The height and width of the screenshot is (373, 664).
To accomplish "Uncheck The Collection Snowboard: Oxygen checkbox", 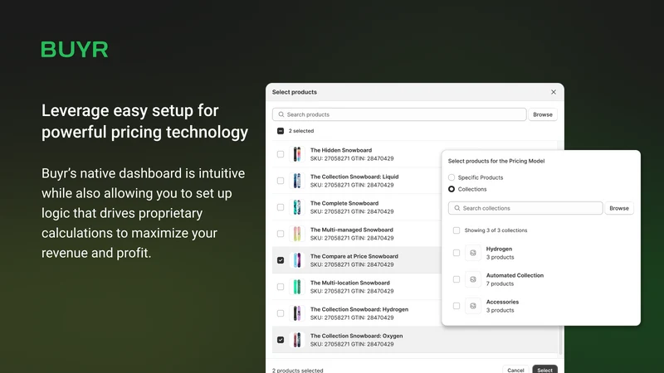I will [x=281, y=340].
